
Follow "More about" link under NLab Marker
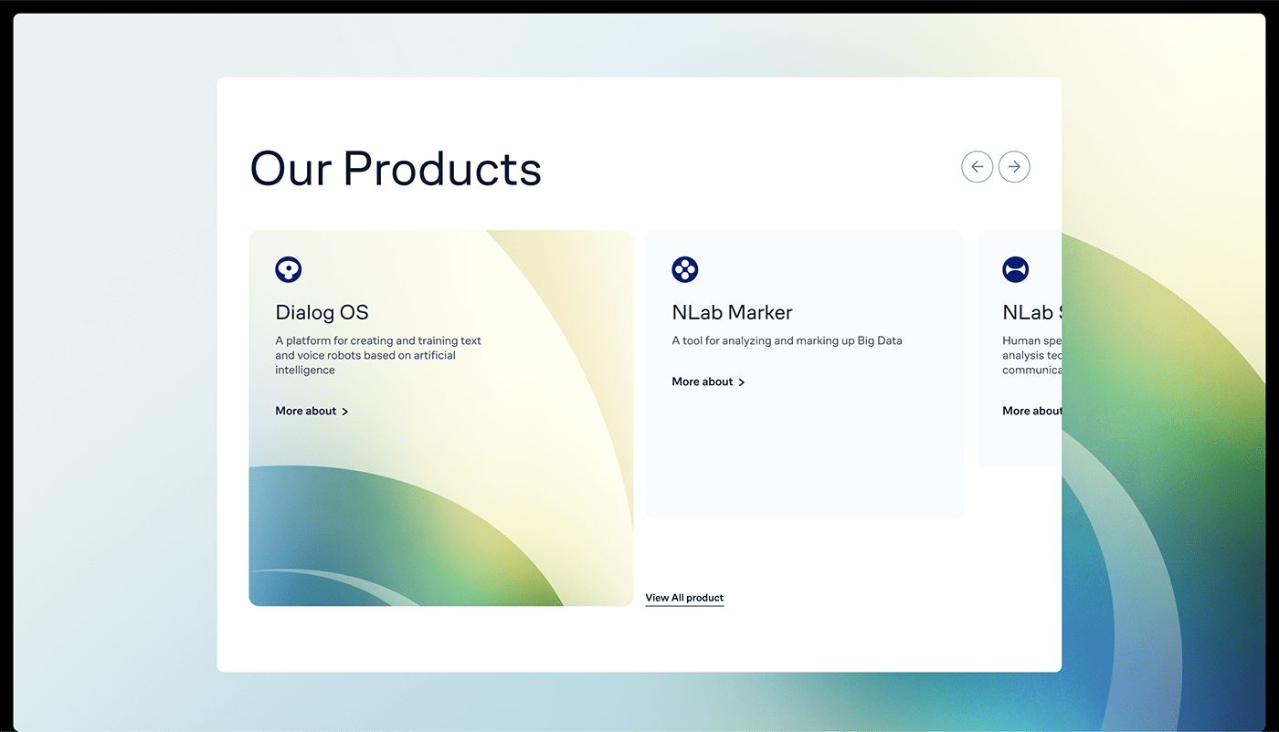[703, 382]
